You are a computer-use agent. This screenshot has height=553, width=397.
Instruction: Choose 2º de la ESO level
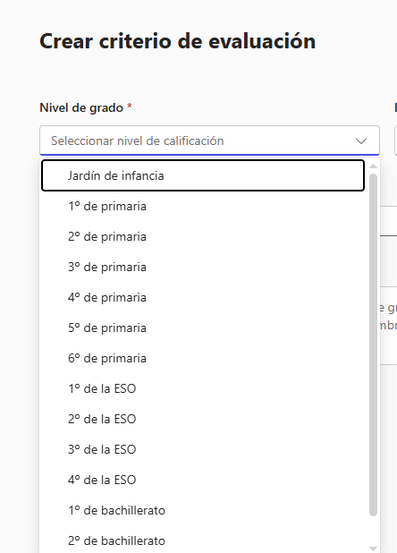(203, 419)
